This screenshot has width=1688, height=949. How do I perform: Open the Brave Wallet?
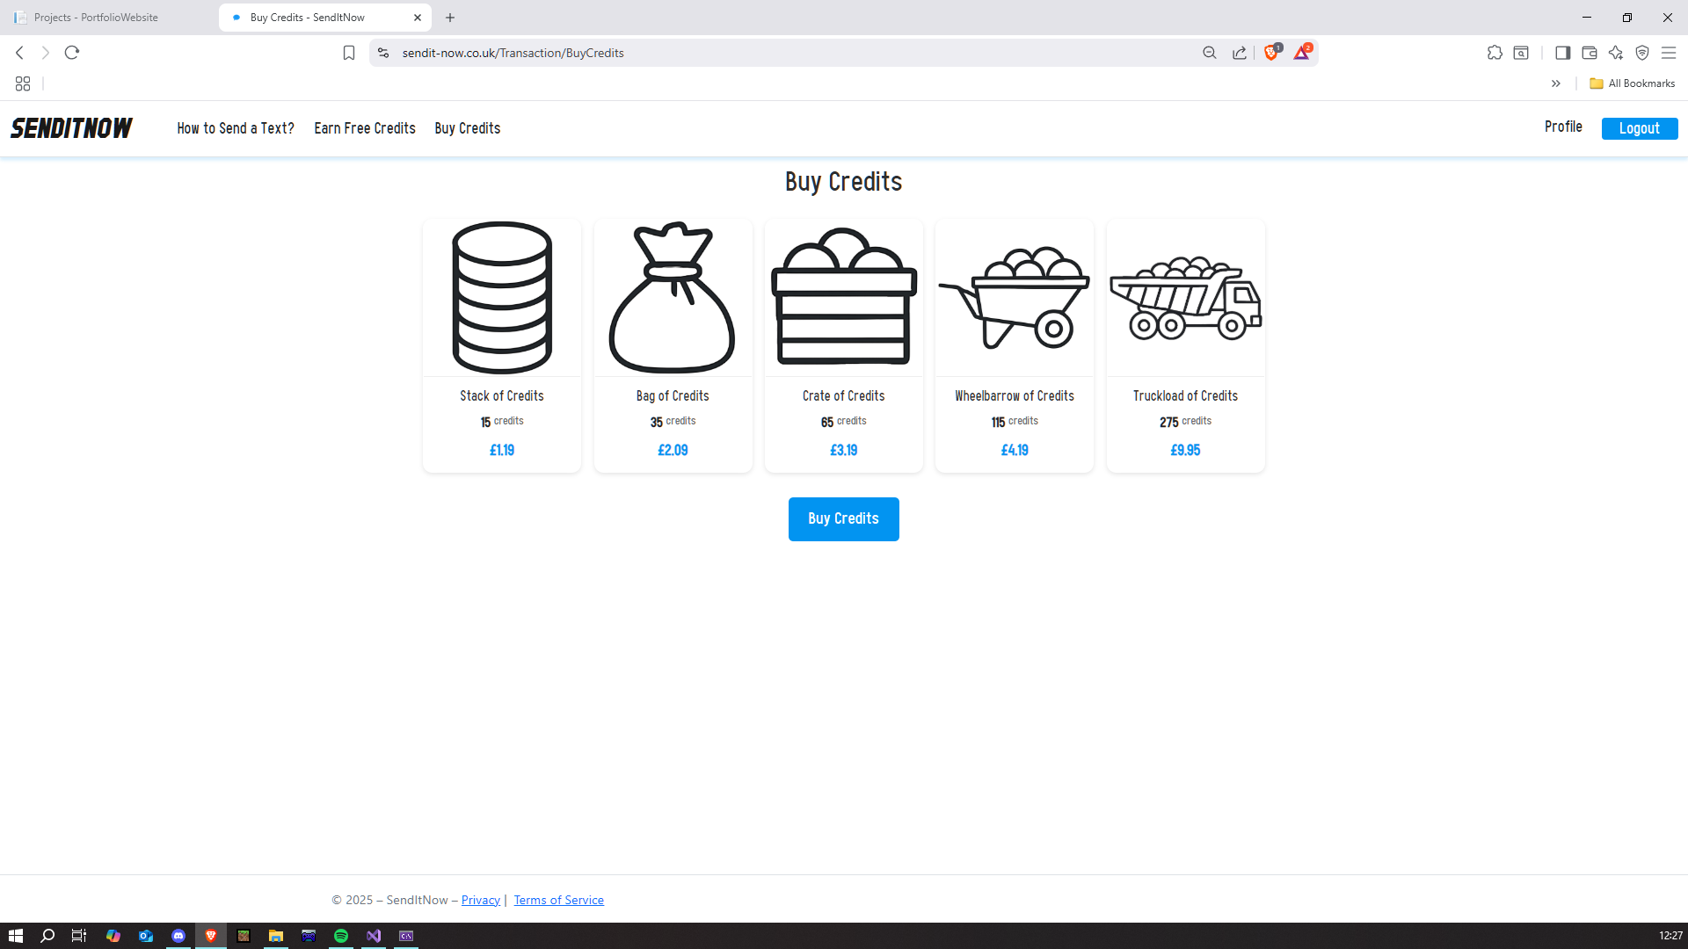1590,53
